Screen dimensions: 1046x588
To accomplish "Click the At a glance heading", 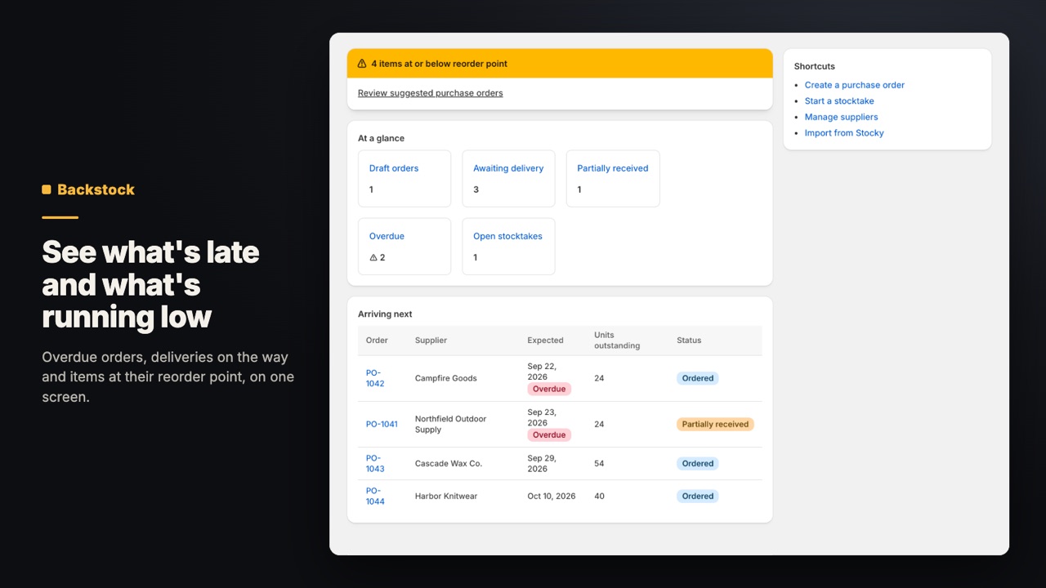I will pyautogui.click(x=381, y=139).
